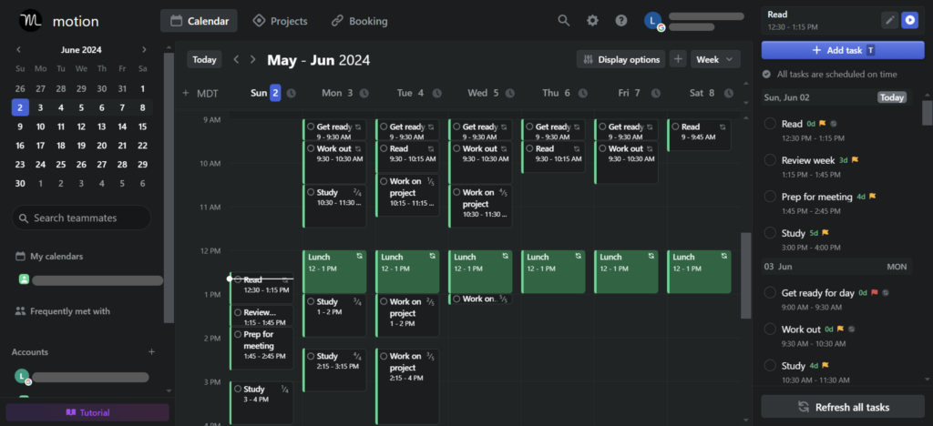Screen dimensions: 933x426
Task: Switch to the Projects tab
Action: (281, 21)
